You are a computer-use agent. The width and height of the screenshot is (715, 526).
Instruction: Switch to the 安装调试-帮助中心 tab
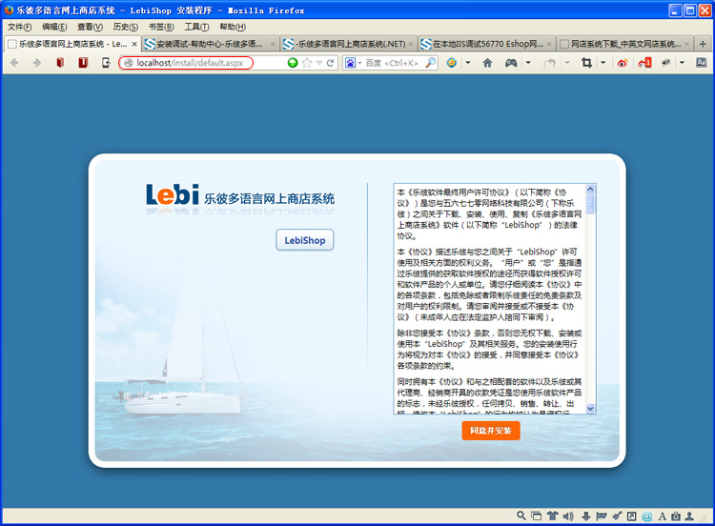(210, 44)
